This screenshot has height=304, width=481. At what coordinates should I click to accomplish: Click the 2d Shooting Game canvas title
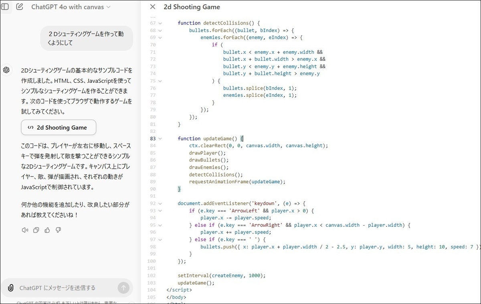click(x=192, y=7)
